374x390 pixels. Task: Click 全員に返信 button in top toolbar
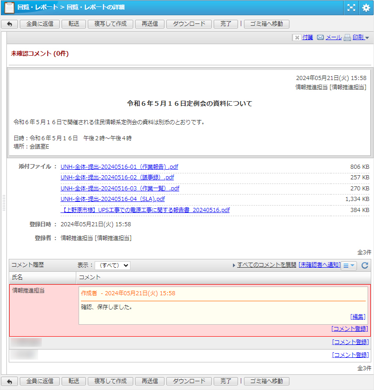point(40,24)
